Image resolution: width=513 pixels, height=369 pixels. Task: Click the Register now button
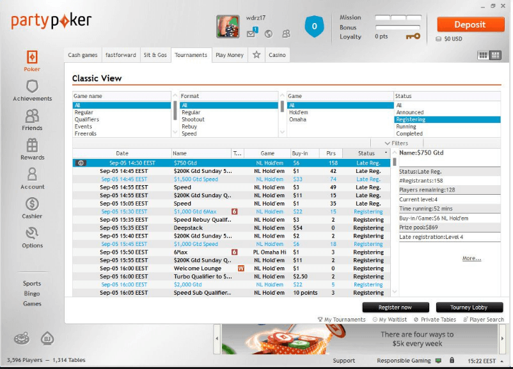coord(395,307)
